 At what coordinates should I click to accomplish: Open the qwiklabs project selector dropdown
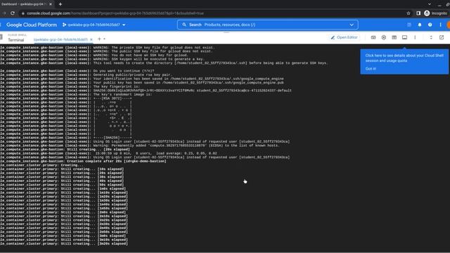(x=94, y=25)
